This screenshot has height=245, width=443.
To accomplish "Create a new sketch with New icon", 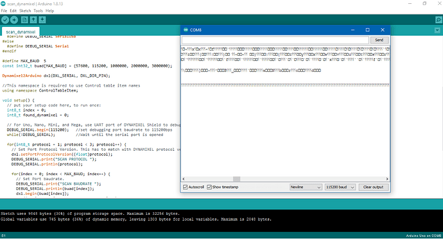I will 24,20.
